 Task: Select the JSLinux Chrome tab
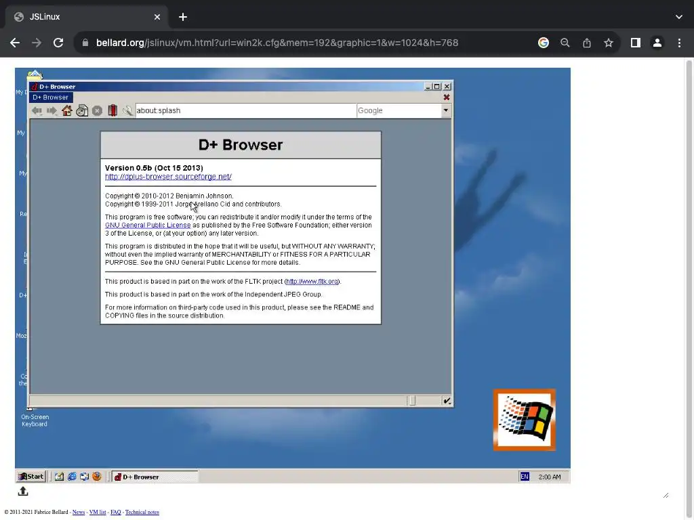pos(87,17)
